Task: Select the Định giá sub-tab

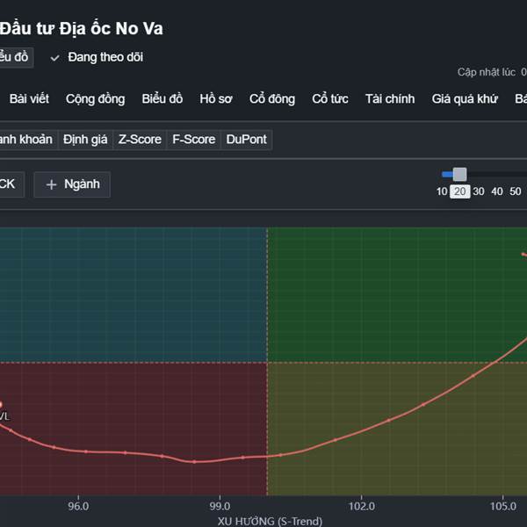Action: point(85,140)
